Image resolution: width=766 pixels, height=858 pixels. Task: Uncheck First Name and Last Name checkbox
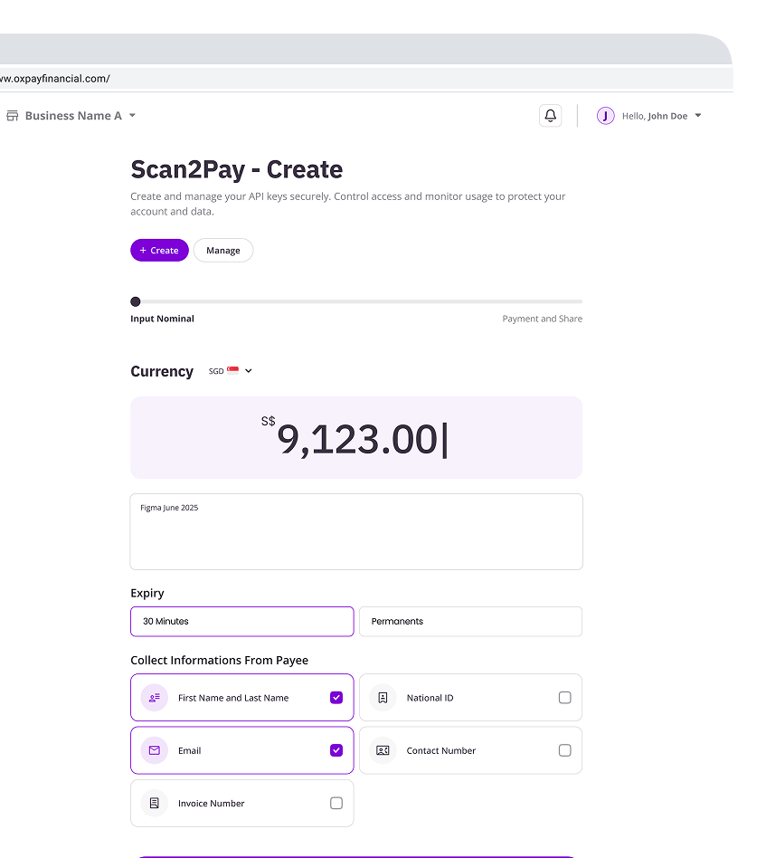coord(336,698)
